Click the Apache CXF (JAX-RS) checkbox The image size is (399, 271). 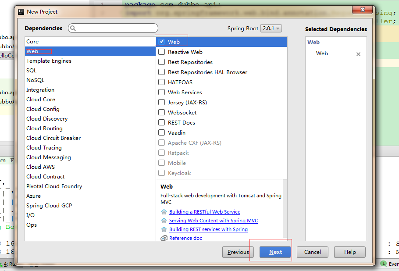click(x=162, y=143)
